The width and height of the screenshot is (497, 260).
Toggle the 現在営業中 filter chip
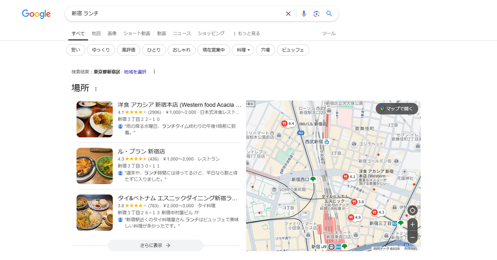(214, 50)
